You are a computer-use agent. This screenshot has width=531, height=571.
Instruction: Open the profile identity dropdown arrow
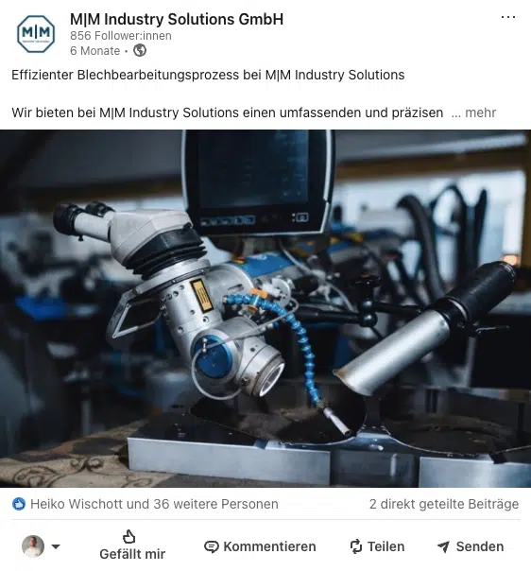[56, 546]
